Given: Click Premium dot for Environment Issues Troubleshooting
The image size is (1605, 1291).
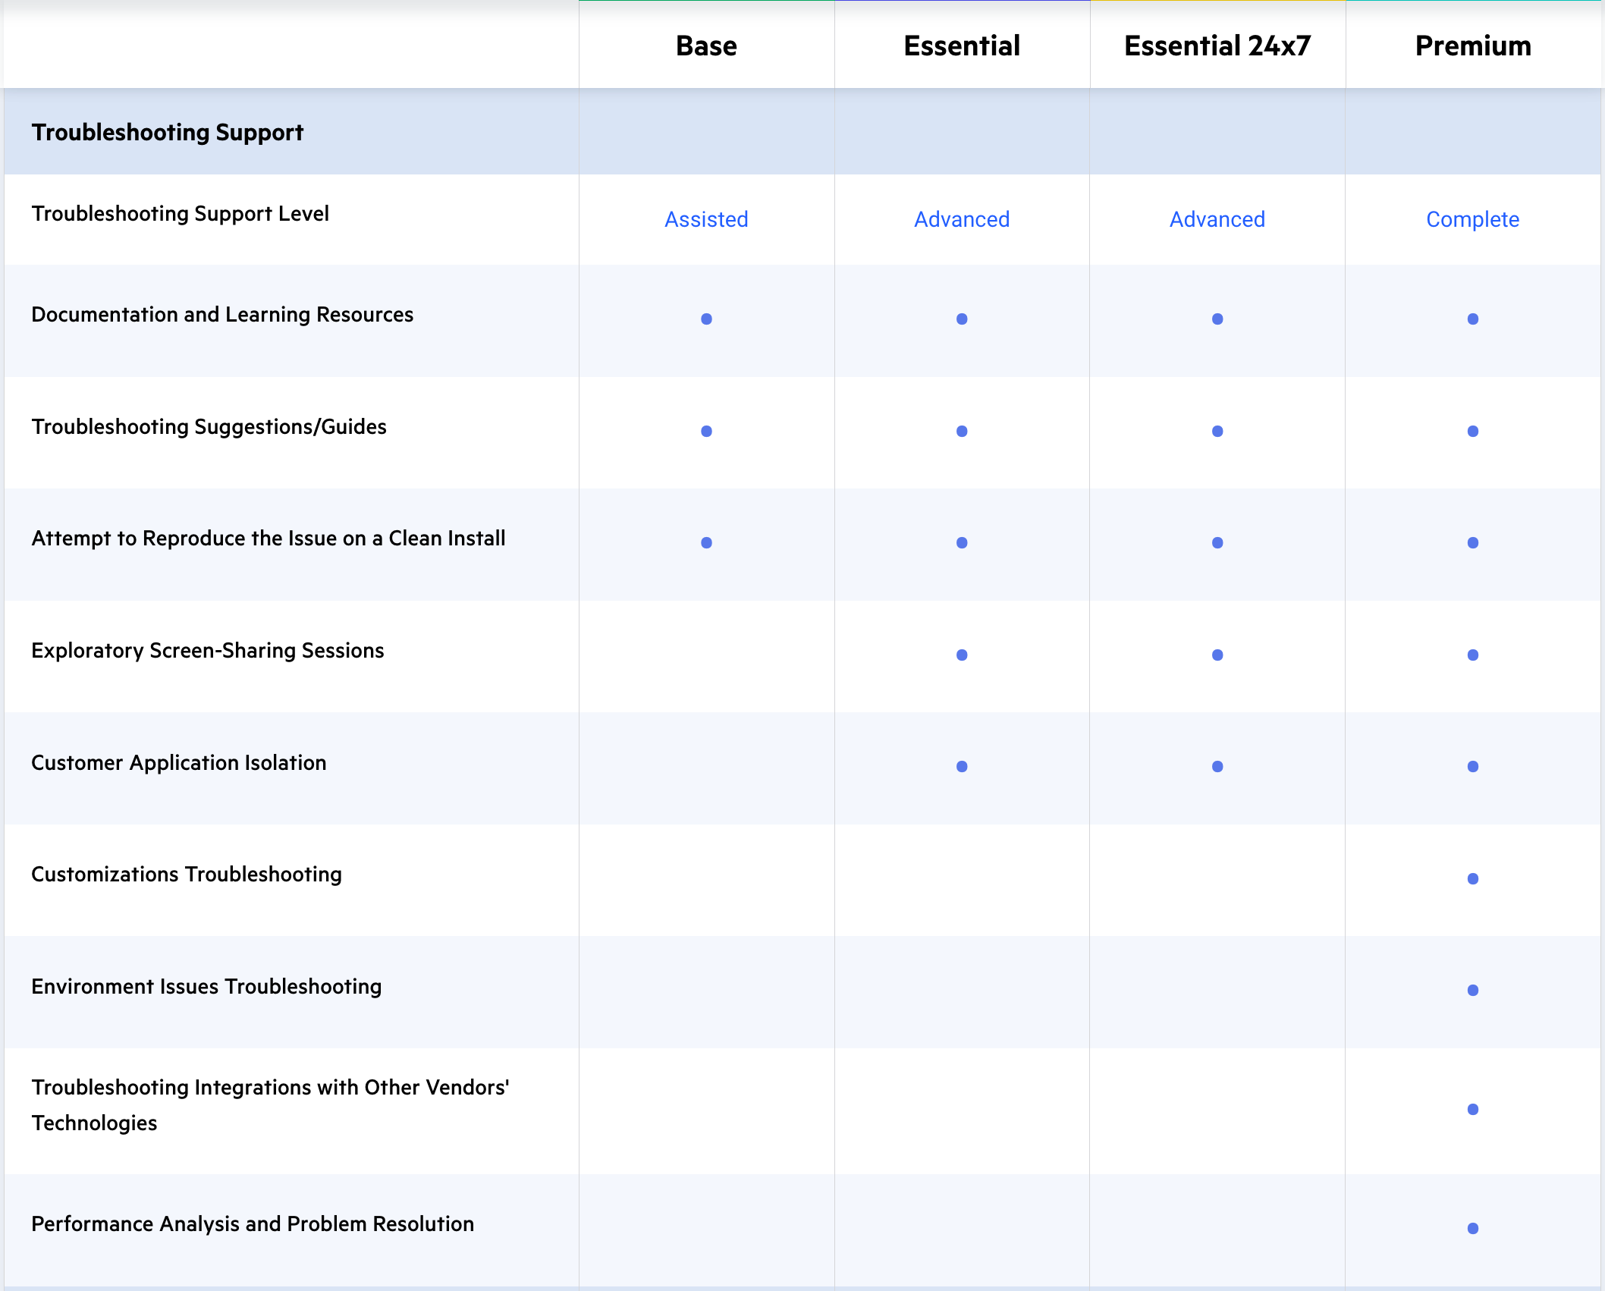Looking at the screenshot, I should click(x=1472, y=990).
